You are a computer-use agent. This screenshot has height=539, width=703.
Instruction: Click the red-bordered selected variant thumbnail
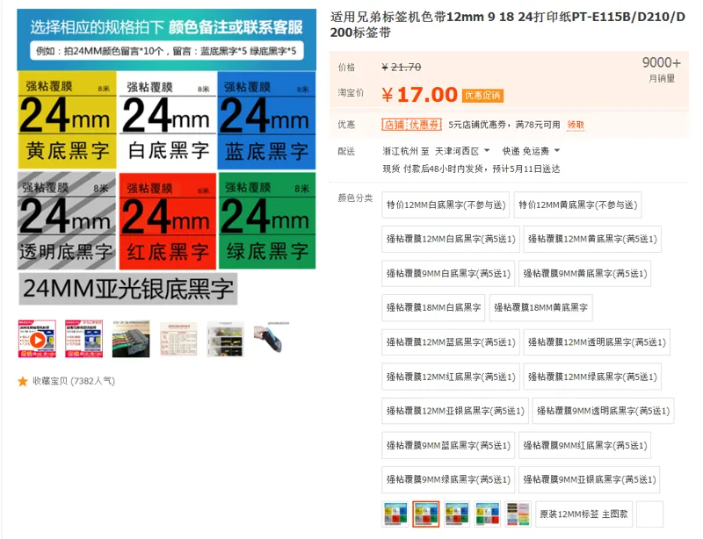(x=426, y=514)
